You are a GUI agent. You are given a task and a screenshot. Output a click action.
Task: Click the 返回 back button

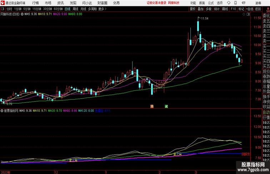[258, 9]
